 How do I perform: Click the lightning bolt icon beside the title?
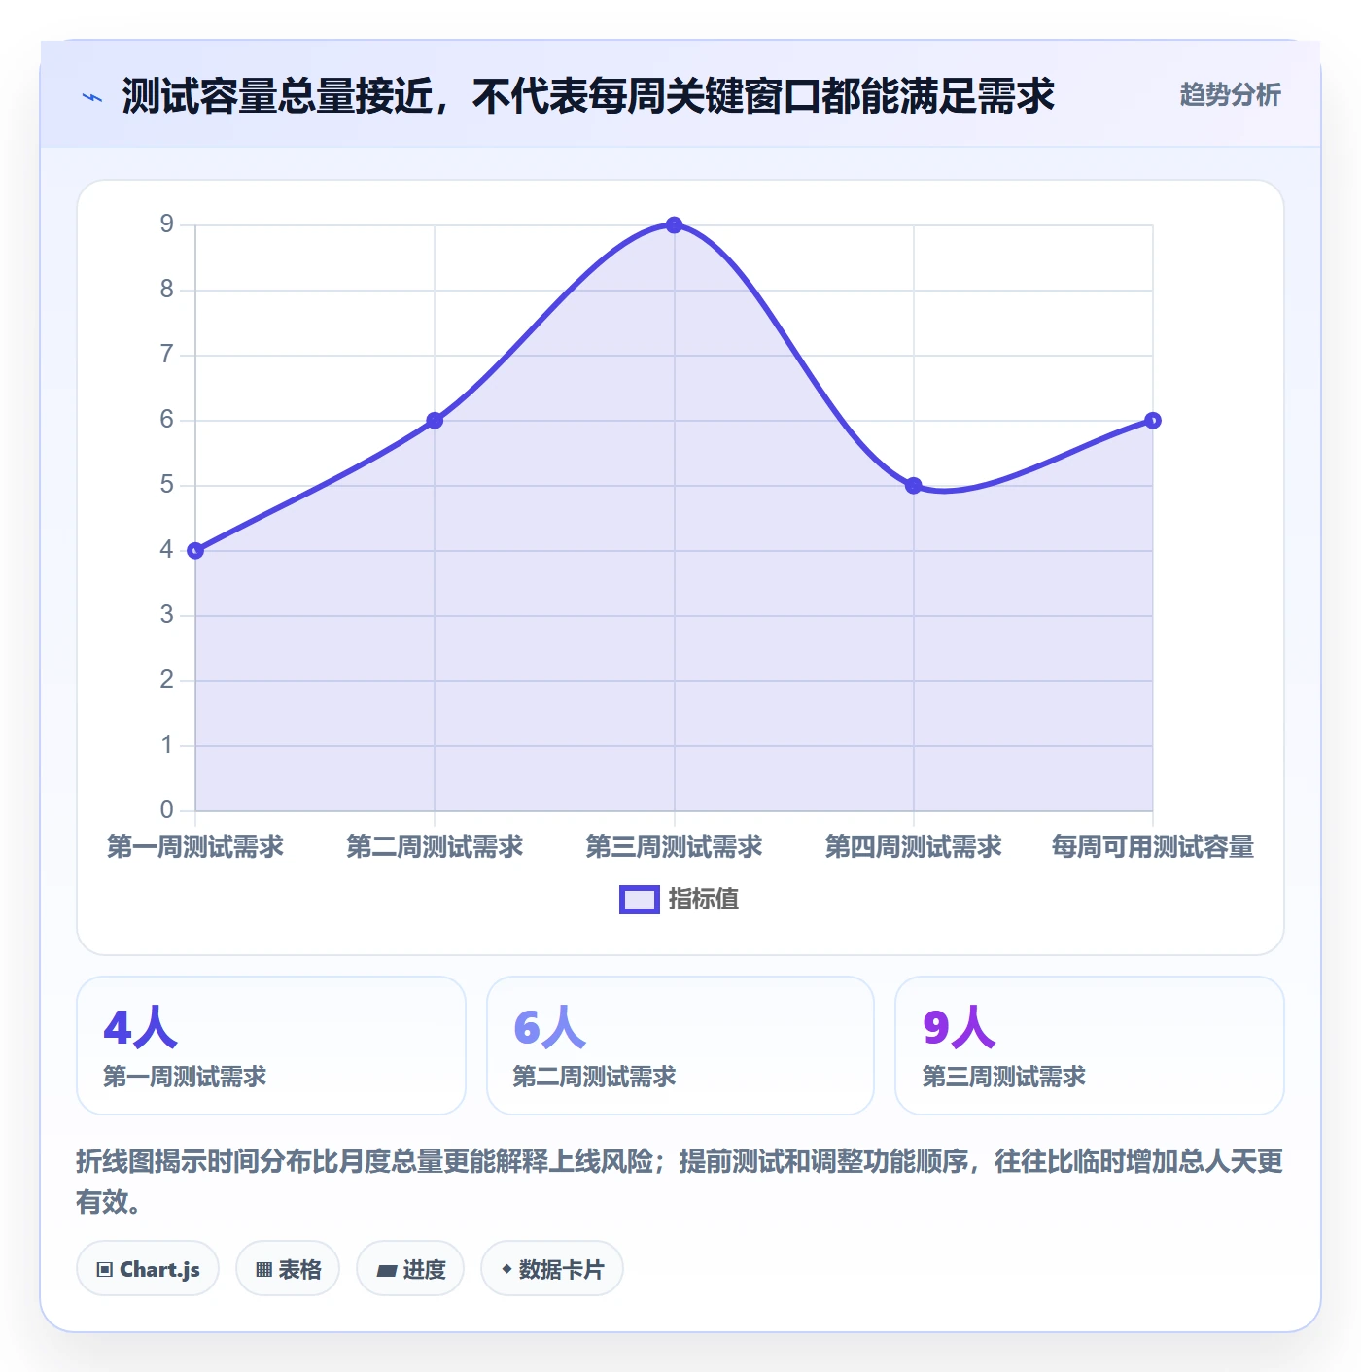92,97
